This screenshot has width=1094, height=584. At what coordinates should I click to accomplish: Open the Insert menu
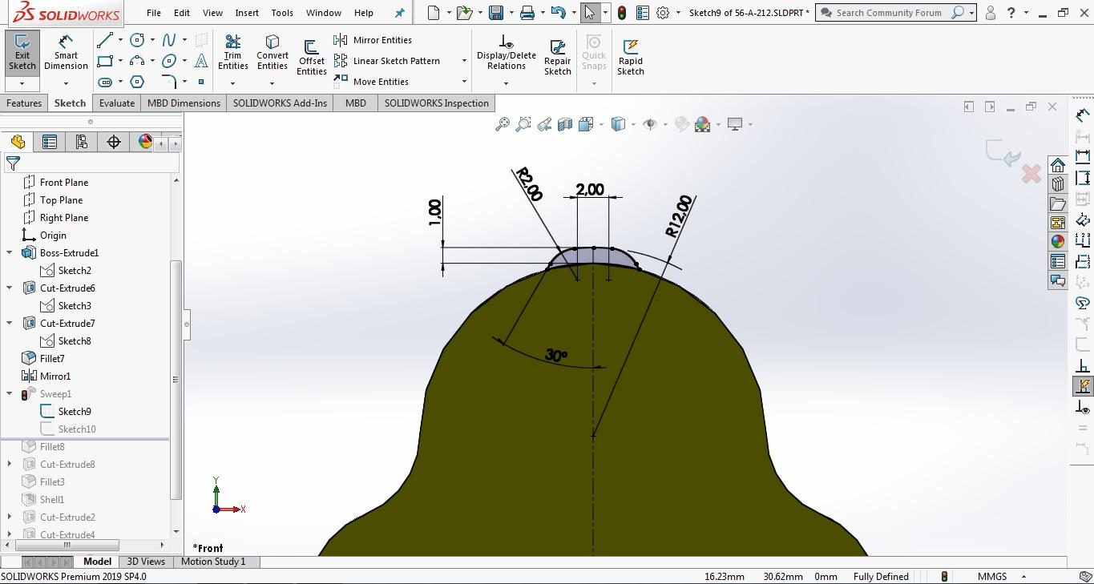[247, 13]
